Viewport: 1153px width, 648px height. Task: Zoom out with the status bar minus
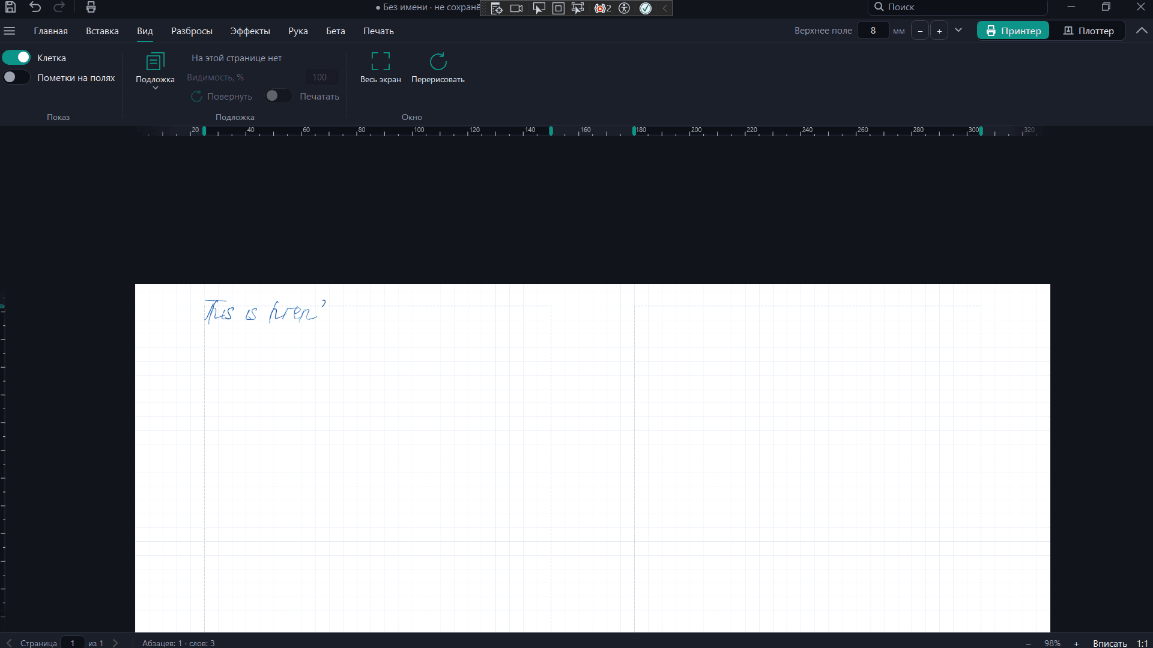[1028, 643]
